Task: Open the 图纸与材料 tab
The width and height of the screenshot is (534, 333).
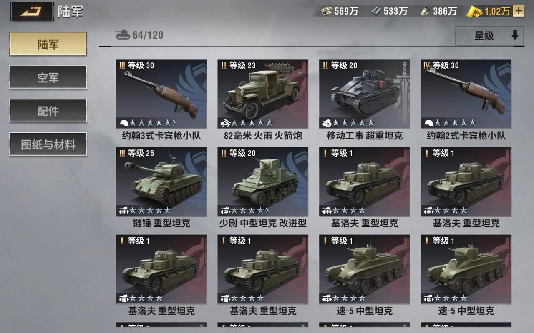Action: point(48,144)
